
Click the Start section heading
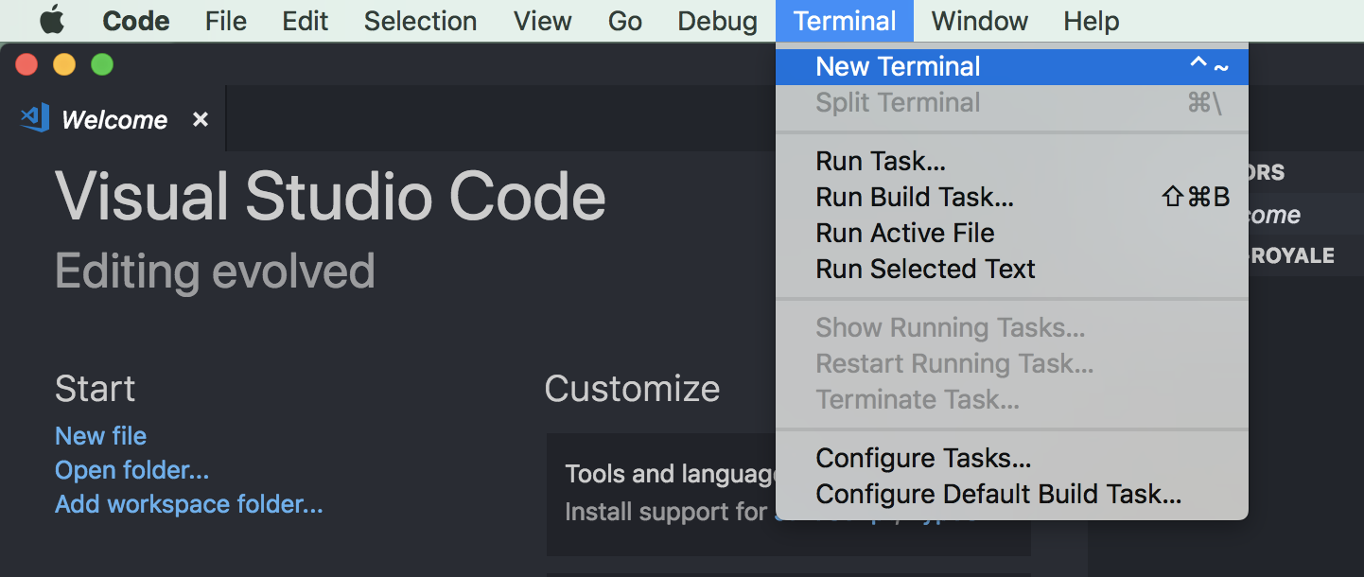(x=95, y=389)
